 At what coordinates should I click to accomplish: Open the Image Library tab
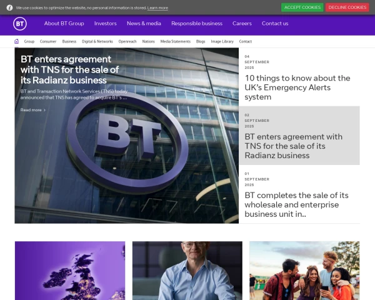click(x=222, y=41)
